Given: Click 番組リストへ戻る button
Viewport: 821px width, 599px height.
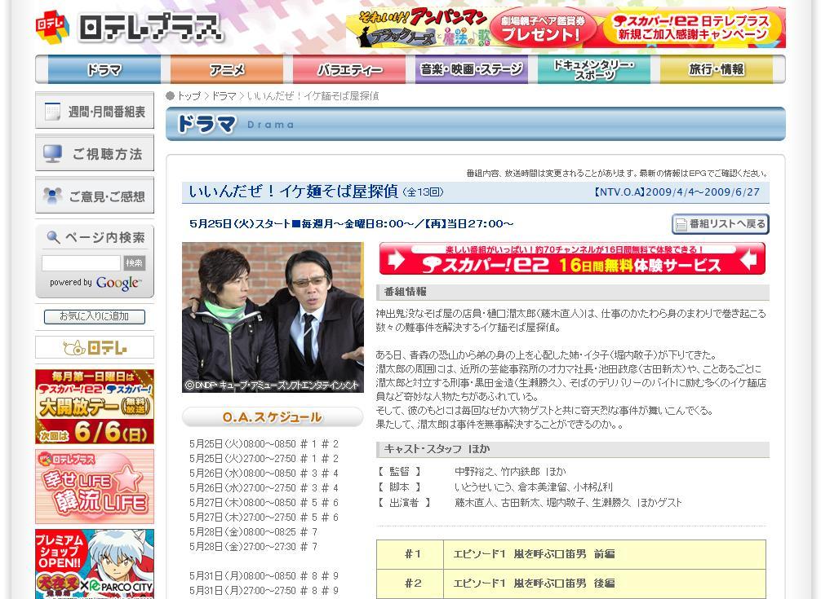Looking at the screenshot, I should (721, 224).
